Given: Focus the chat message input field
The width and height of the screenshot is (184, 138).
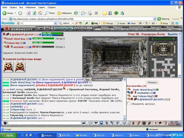Looking at the screenshot, I should 44,123.
